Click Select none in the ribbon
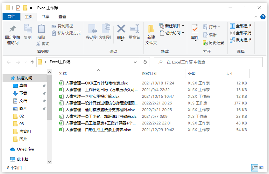269x174 pixels. tap(241, 33)
